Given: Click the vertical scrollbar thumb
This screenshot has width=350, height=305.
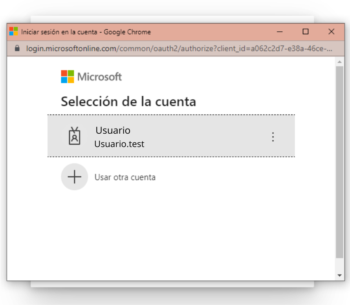Looking at the screenshot, I should (x=339, y=162).
